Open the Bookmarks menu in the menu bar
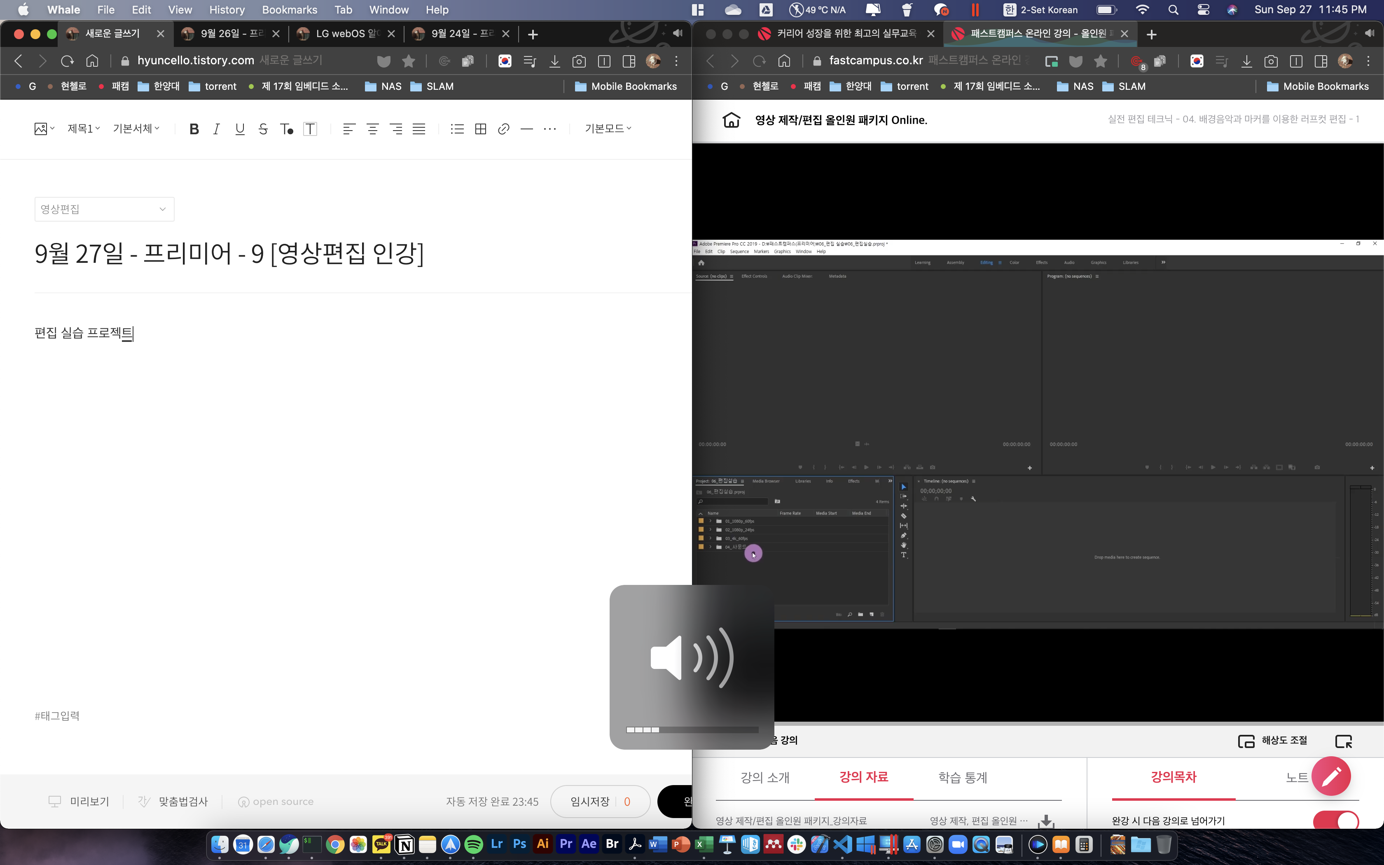Viewport: 1384px width, 865px height. tap(290, 10)
